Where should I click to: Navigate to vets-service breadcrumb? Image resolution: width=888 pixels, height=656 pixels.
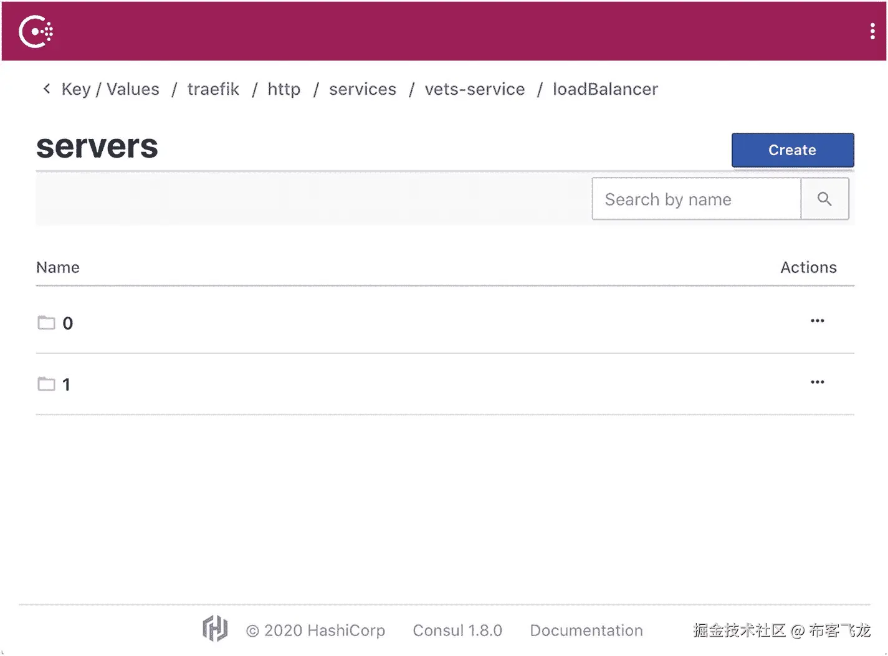(x=475, y=90)
